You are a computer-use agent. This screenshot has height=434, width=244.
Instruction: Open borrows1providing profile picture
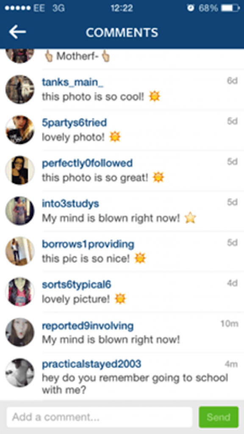pos(20,251)
